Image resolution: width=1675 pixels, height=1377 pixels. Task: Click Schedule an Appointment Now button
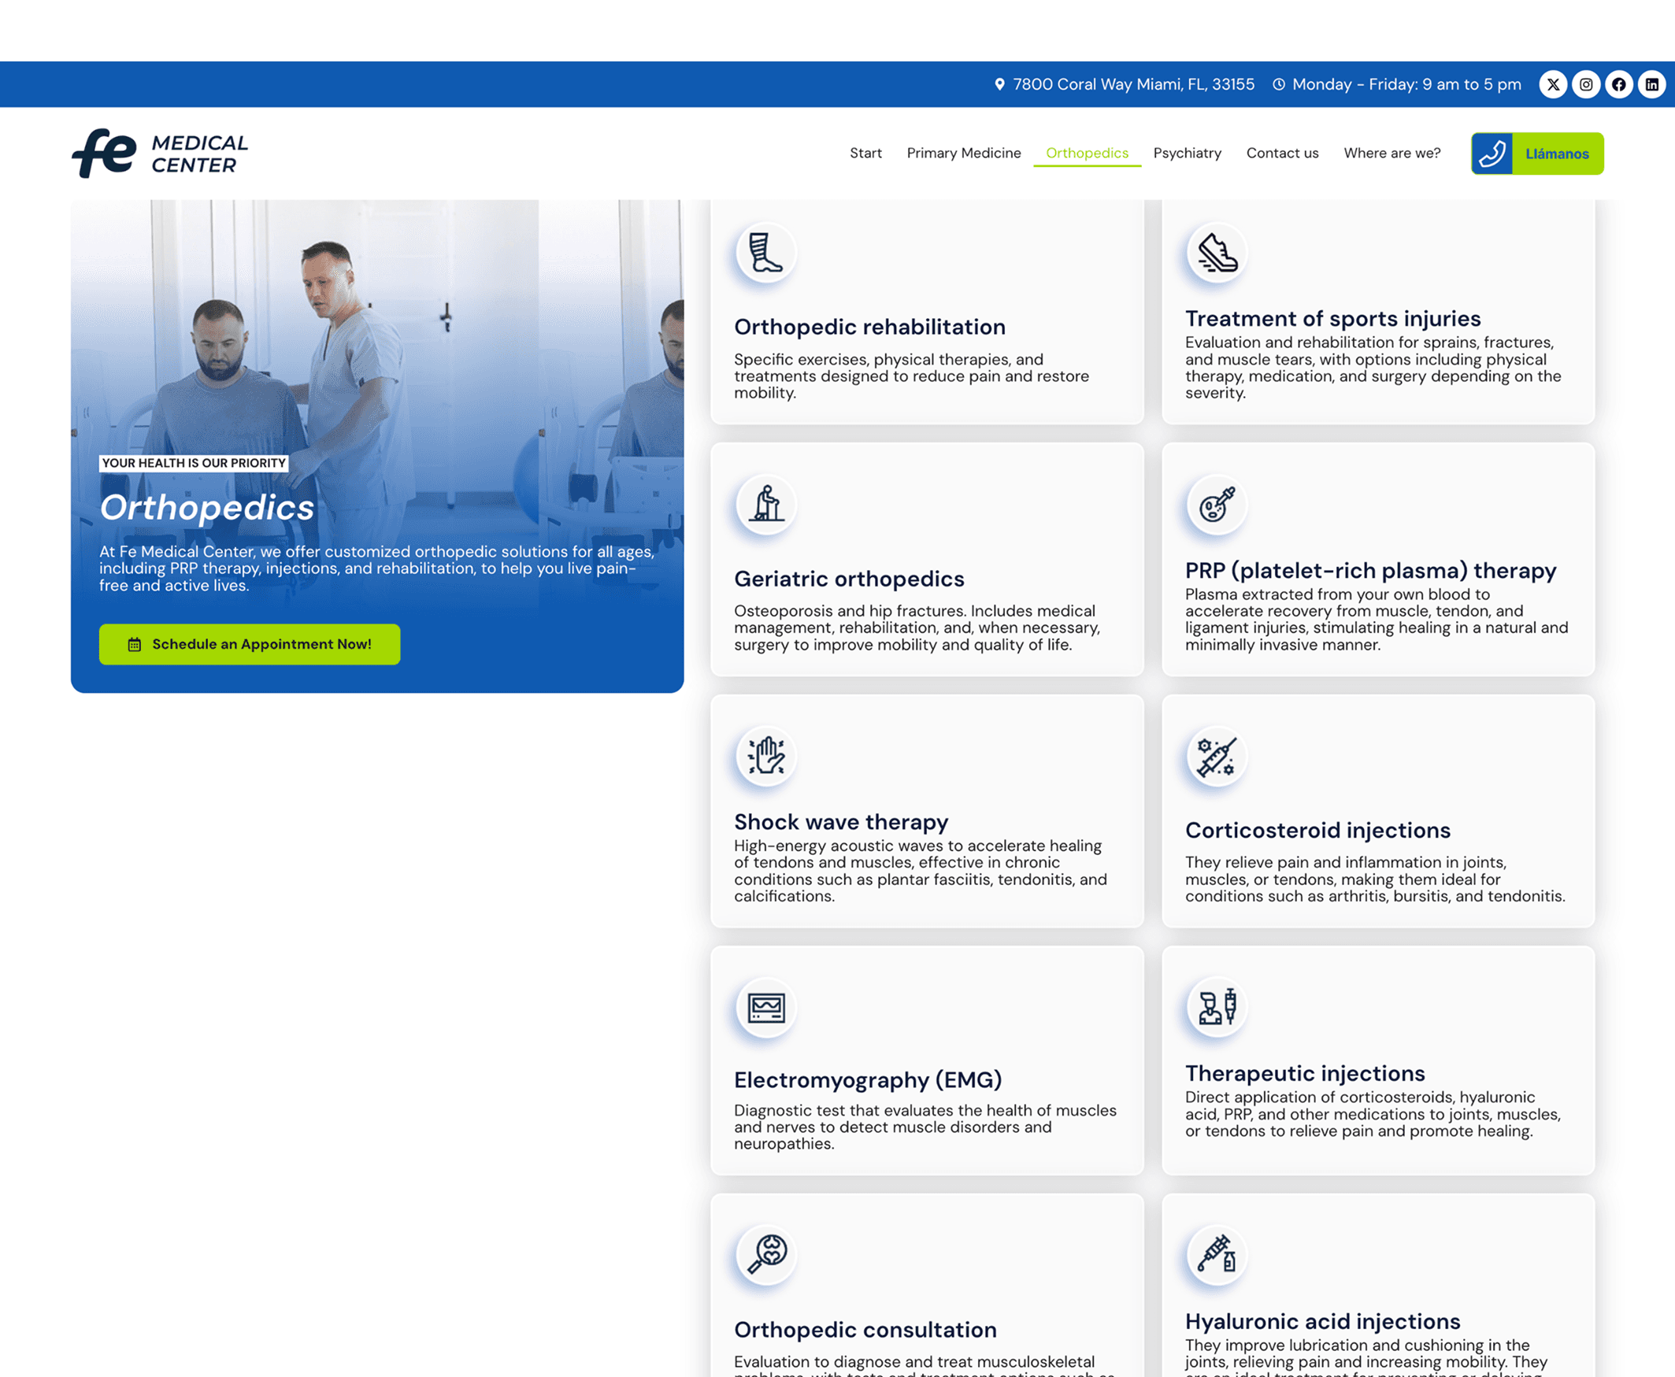249,644
